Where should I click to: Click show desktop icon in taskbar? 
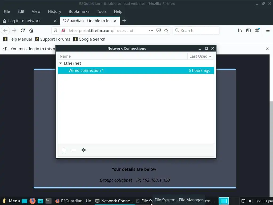tap(24, 201)
